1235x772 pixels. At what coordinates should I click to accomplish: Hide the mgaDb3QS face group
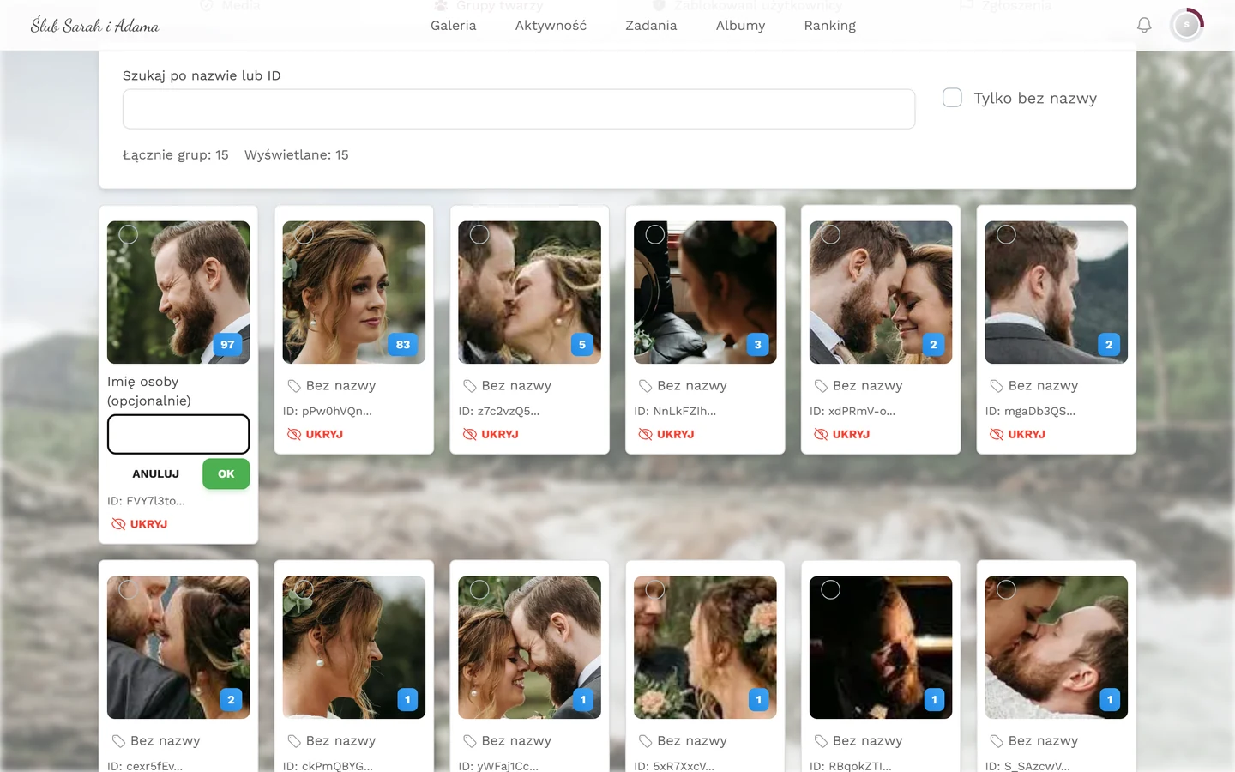1017,434
